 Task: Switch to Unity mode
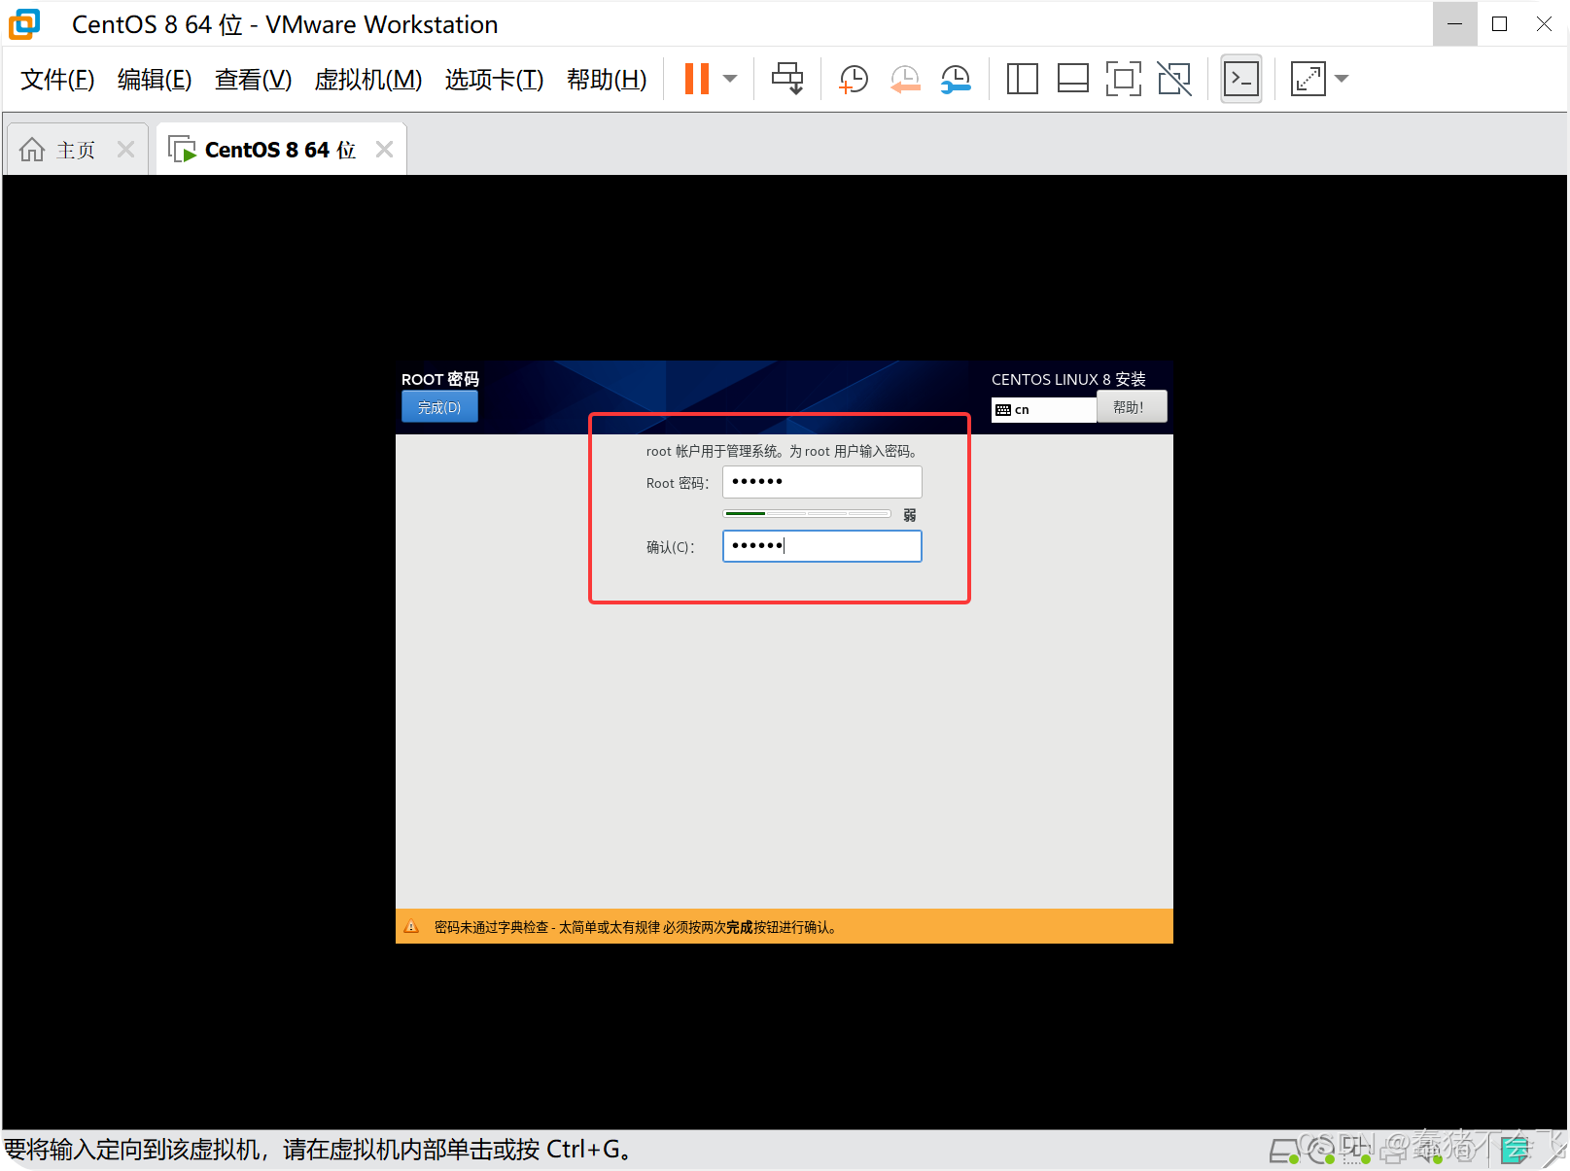click(x=1174, y=79)
